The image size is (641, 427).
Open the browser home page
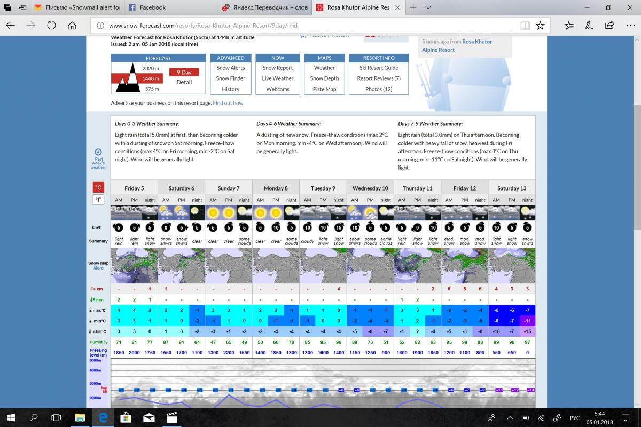point(72,25)
